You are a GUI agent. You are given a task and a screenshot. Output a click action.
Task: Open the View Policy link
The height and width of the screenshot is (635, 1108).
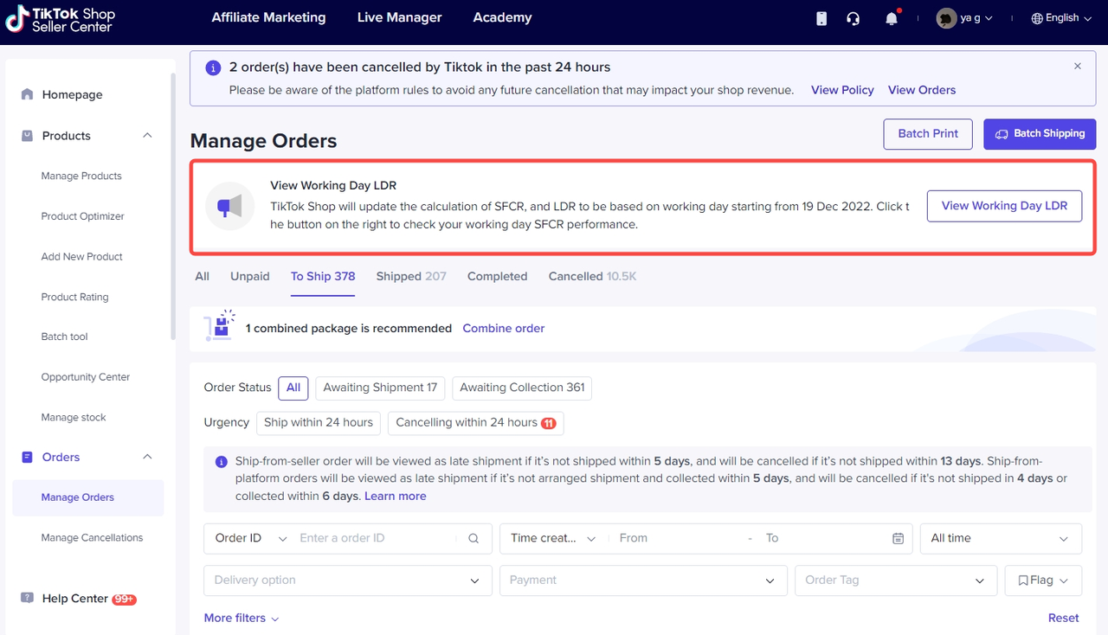842,90
